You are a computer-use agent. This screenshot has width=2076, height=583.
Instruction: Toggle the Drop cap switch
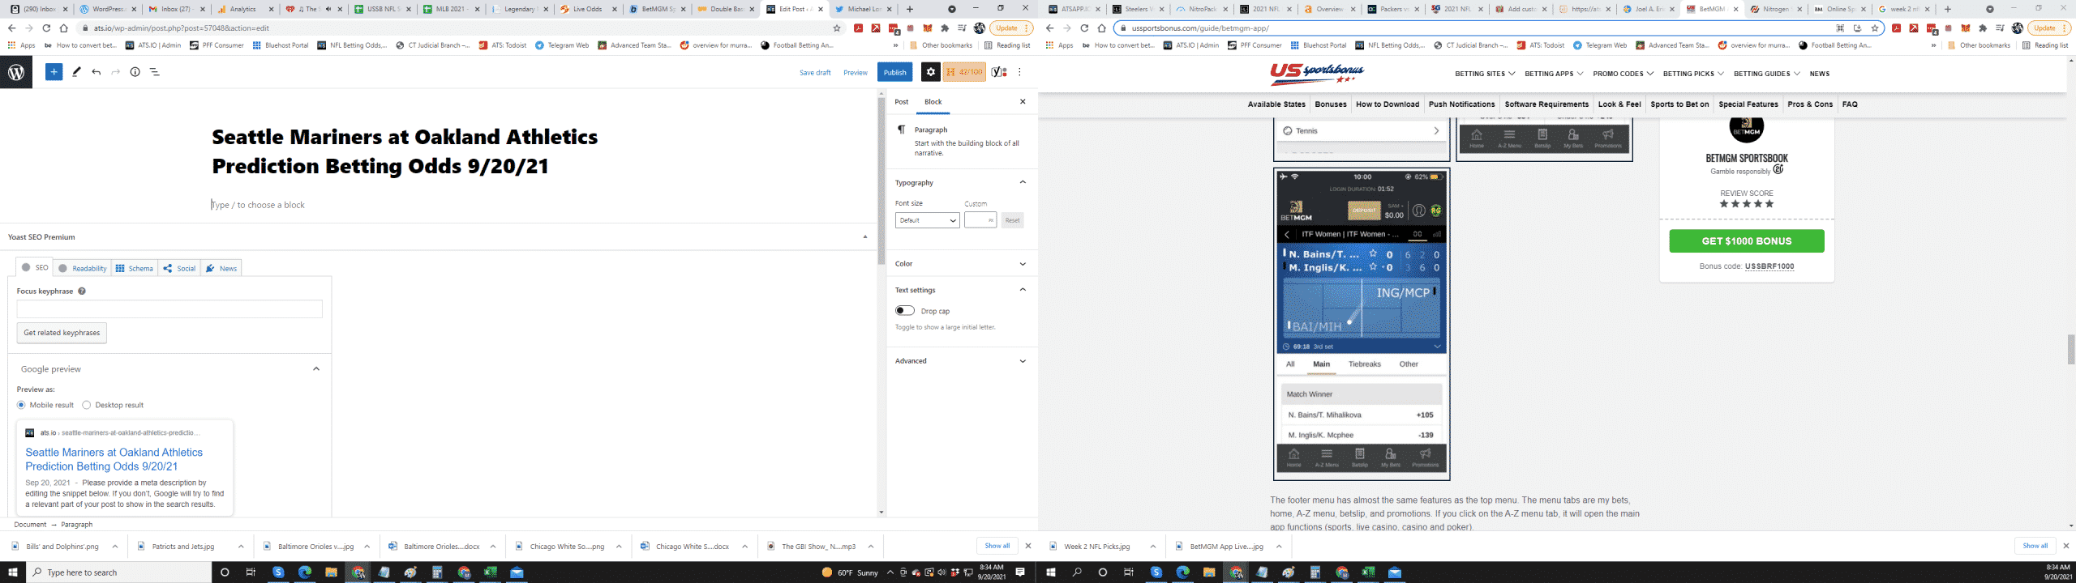click(904, 311)
